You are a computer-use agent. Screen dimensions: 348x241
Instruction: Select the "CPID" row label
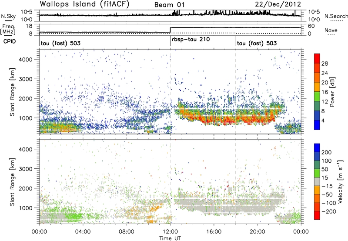(x=10, y=41)
